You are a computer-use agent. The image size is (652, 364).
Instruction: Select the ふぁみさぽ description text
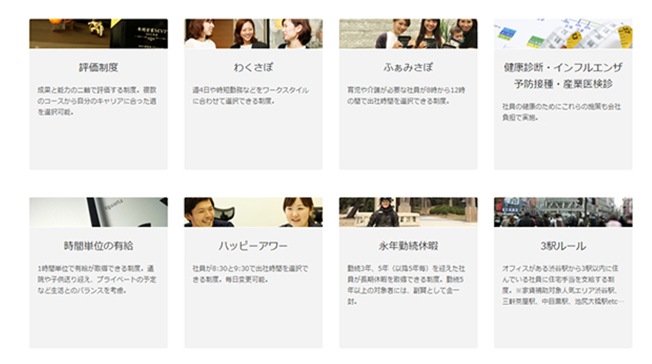pos(406,96)
